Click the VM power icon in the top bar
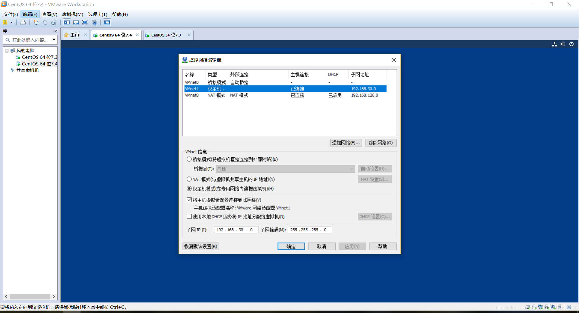This screenshot has width=579, height=313. pos(571,44)
